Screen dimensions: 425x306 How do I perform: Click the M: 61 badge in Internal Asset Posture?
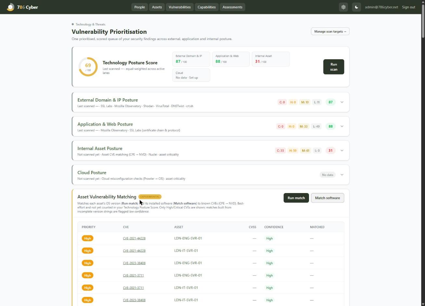pyautogui.click(x=305, y=150)
